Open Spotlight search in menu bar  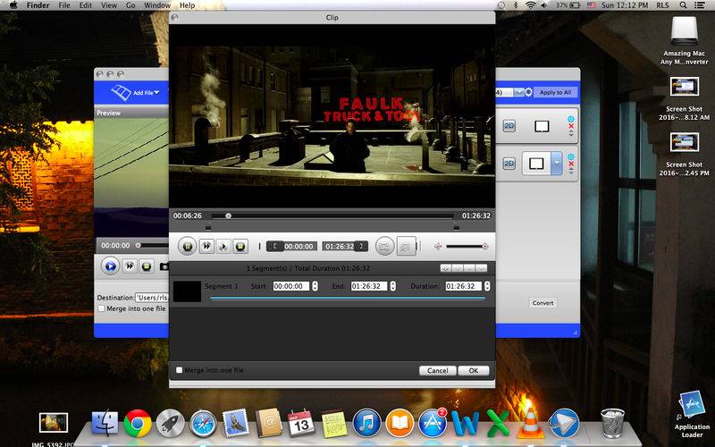[x=683, y=5]
